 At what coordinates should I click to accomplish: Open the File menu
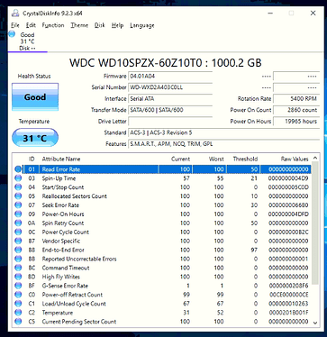[15, 25]
